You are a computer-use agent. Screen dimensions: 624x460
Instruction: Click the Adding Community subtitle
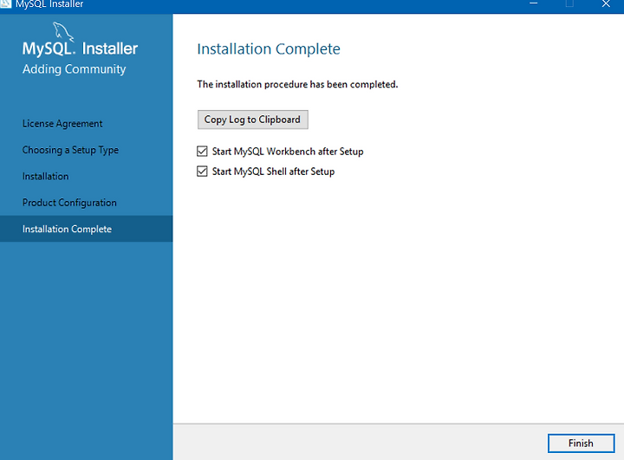(74, 69)
